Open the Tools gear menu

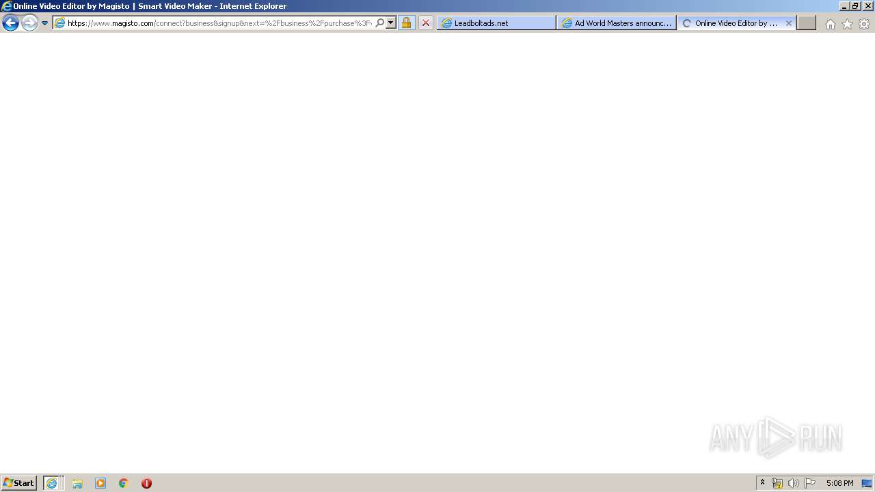tap(864, 24)
